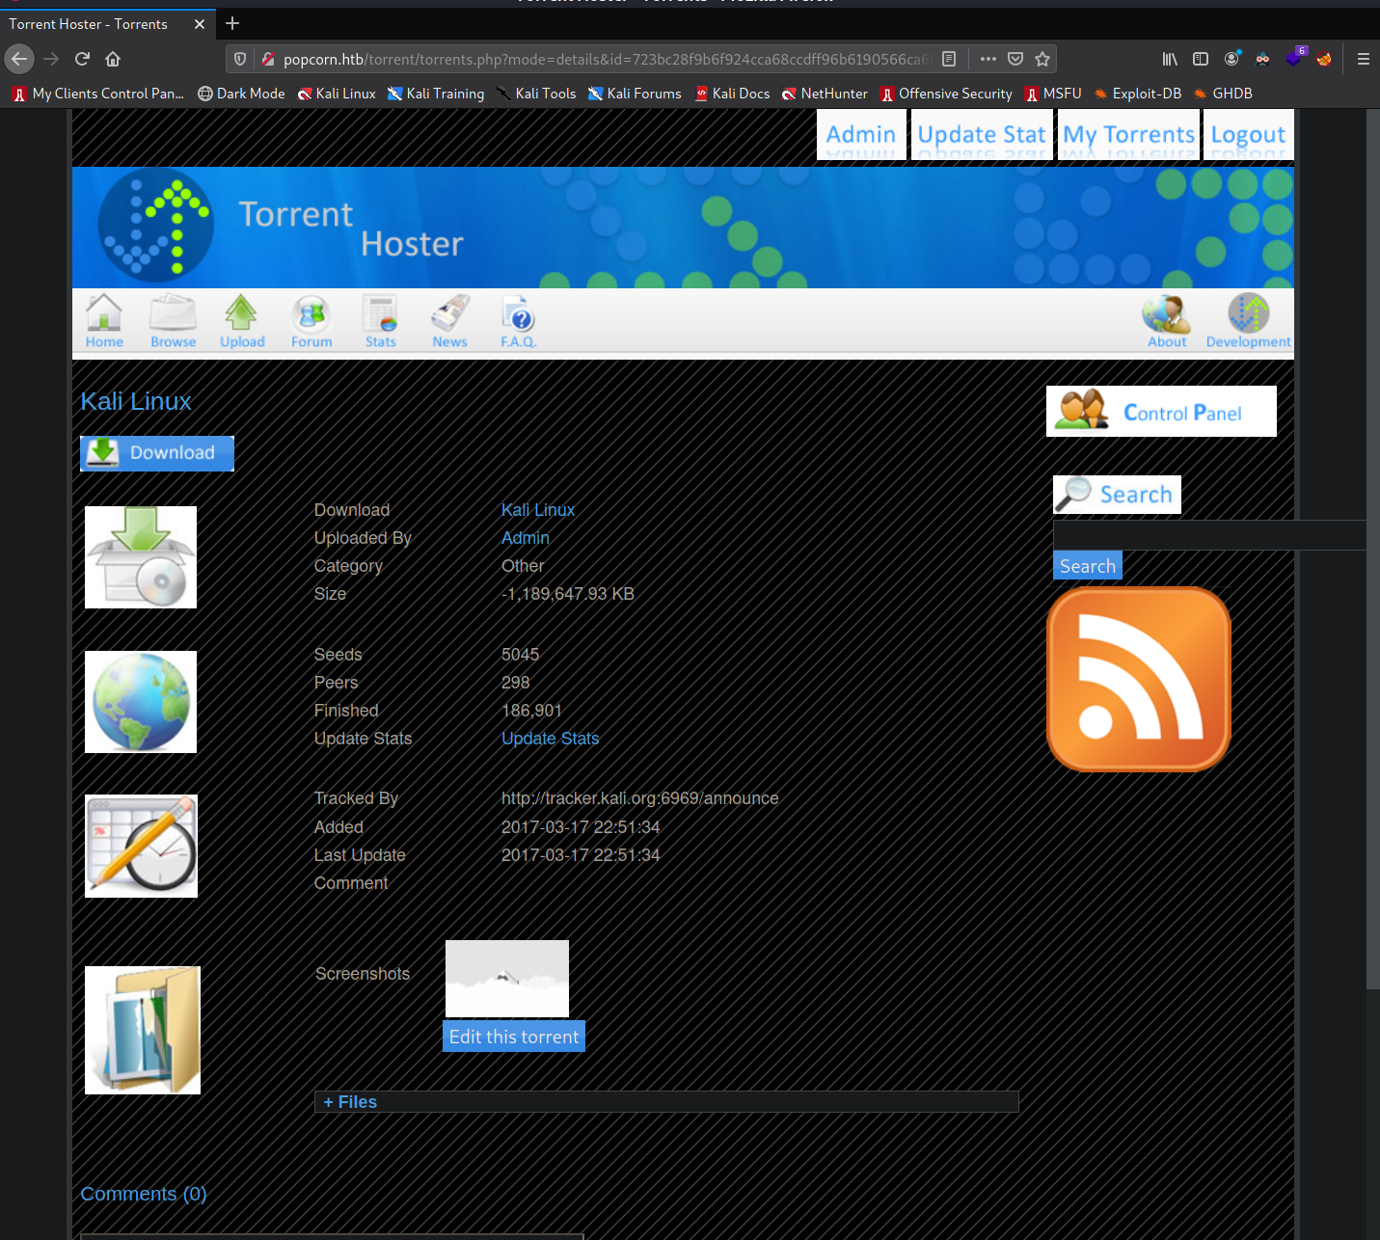Open the Comments (0) heading link
The width and height of the screenshot is (1380, 1240).
[144, 1194]
